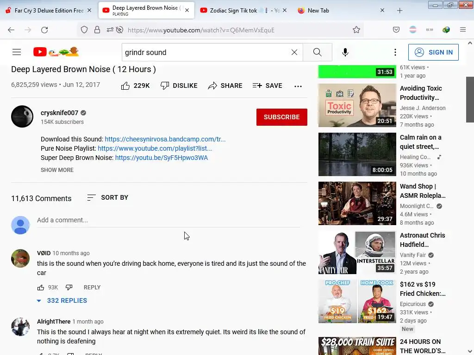
Task: Open YouTube settings three-dot menu
Action: coord(395,52)
